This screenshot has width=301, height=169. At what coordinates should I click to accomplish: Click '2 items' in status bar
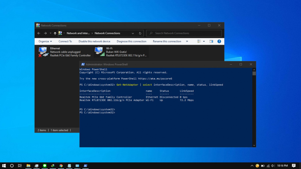coord(42,130)
